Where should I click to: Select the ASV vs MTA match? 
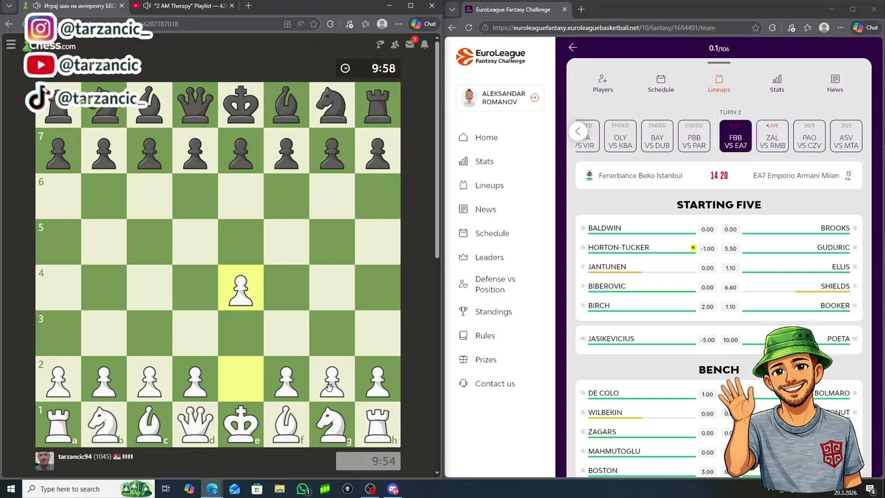click(x=846, y=136)
